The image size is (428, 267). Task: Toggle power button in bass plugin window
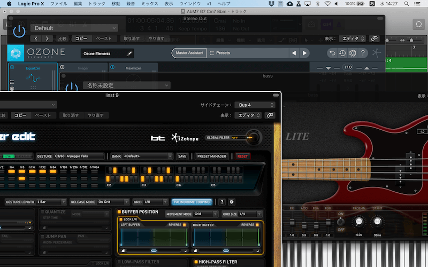[x=72, y=87]
